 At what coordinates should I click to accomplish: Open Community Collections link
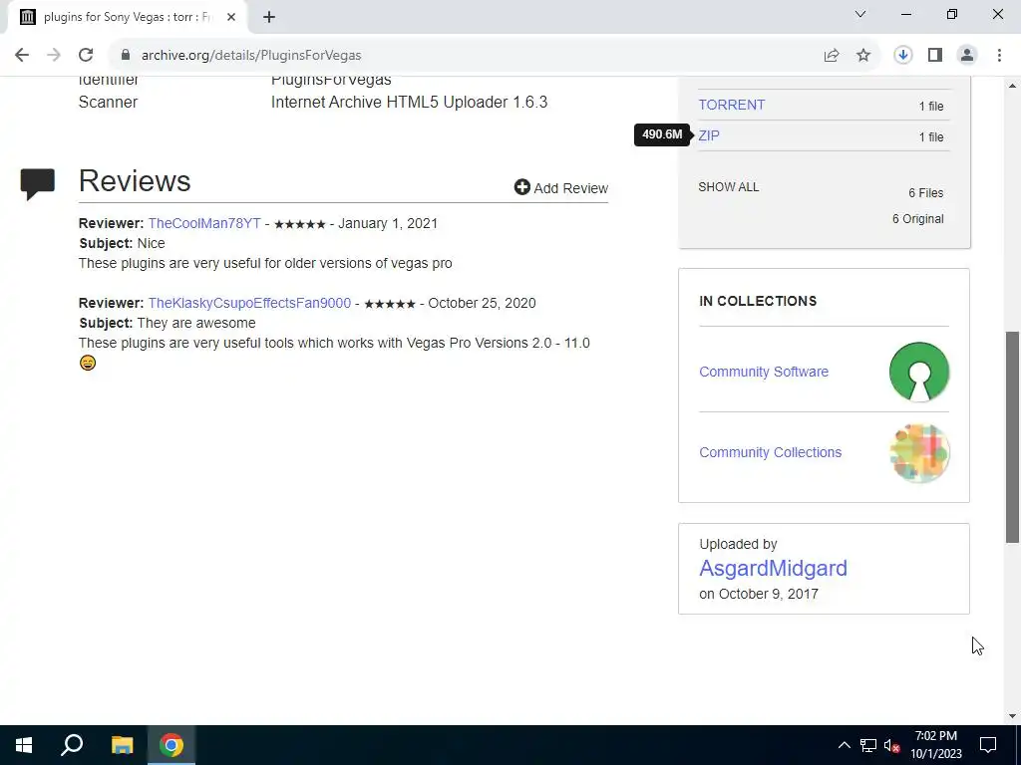click(x=771, y=452)
